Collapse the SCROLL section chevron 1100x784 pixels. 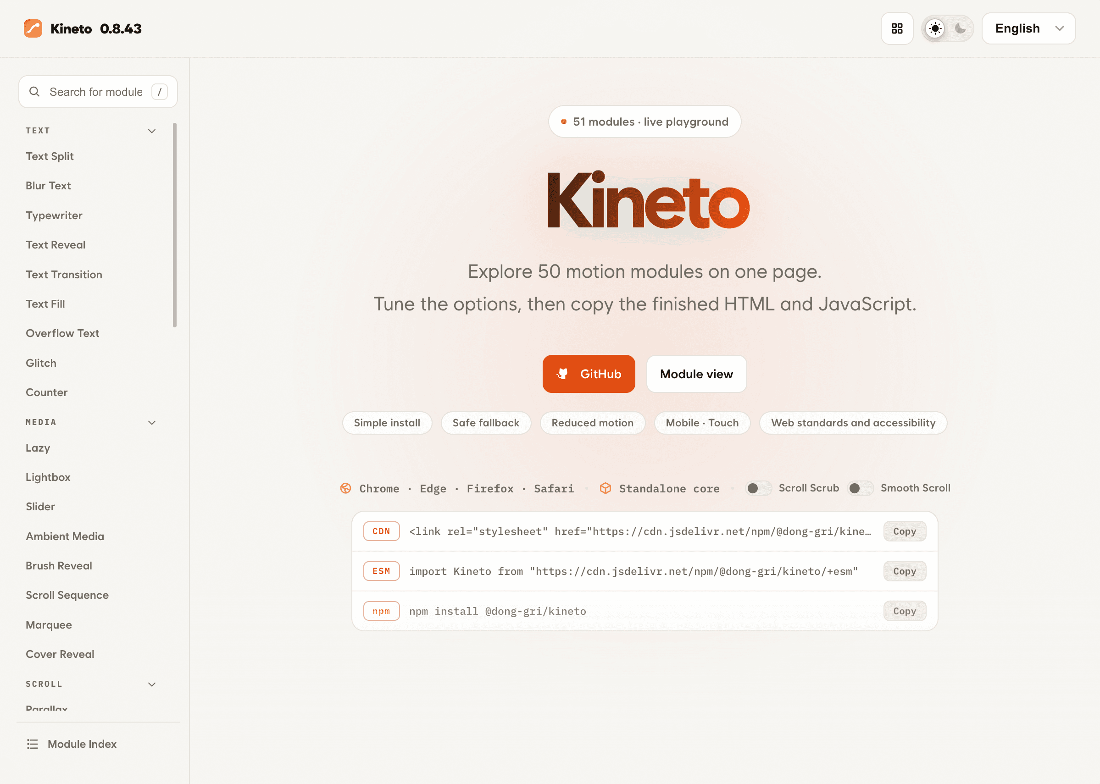click(x=152, y=684)
